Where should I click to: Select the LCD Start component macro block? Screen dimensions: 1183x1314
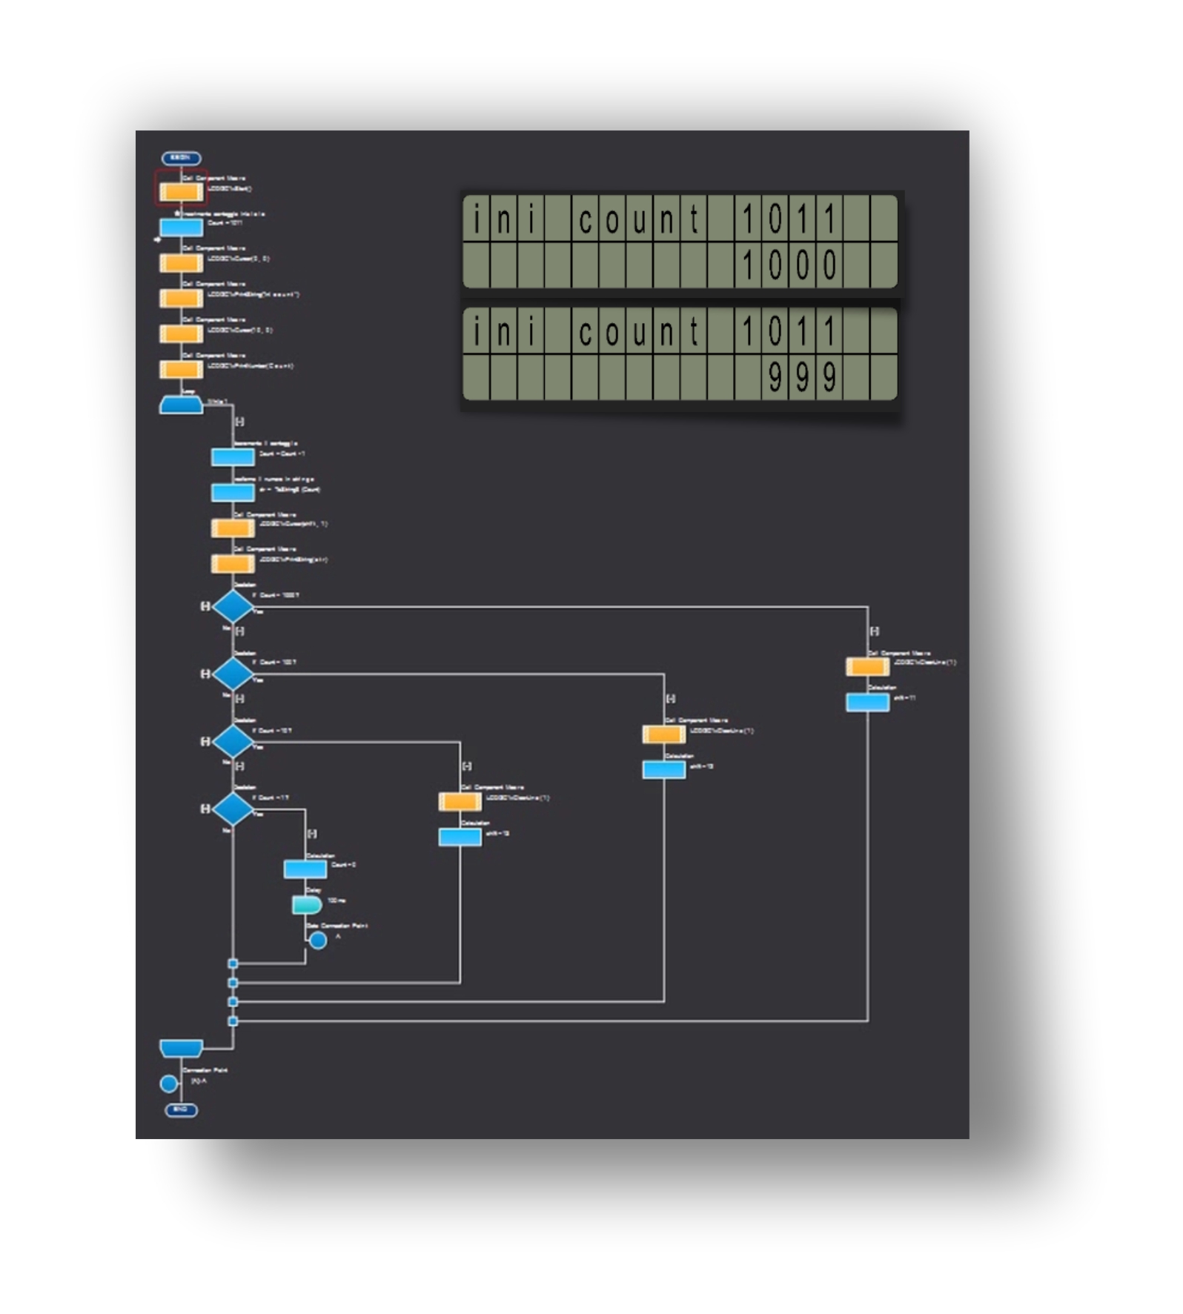[182, 192]
